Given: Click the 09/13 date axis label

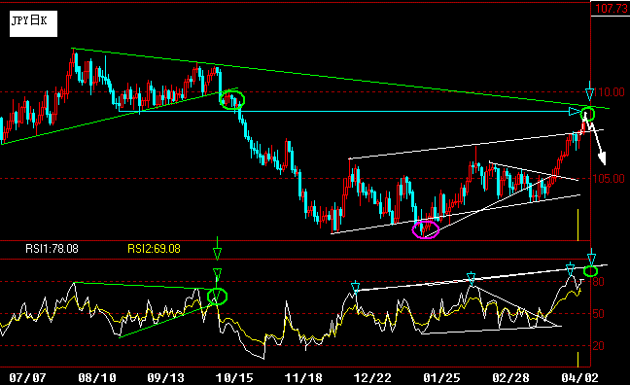Looking at the screenshot, I should (165, 378).
